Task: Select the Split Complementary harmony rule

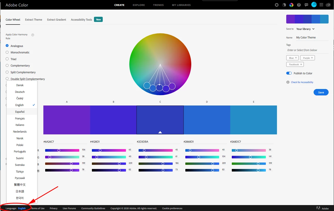Action: (7, 72)
